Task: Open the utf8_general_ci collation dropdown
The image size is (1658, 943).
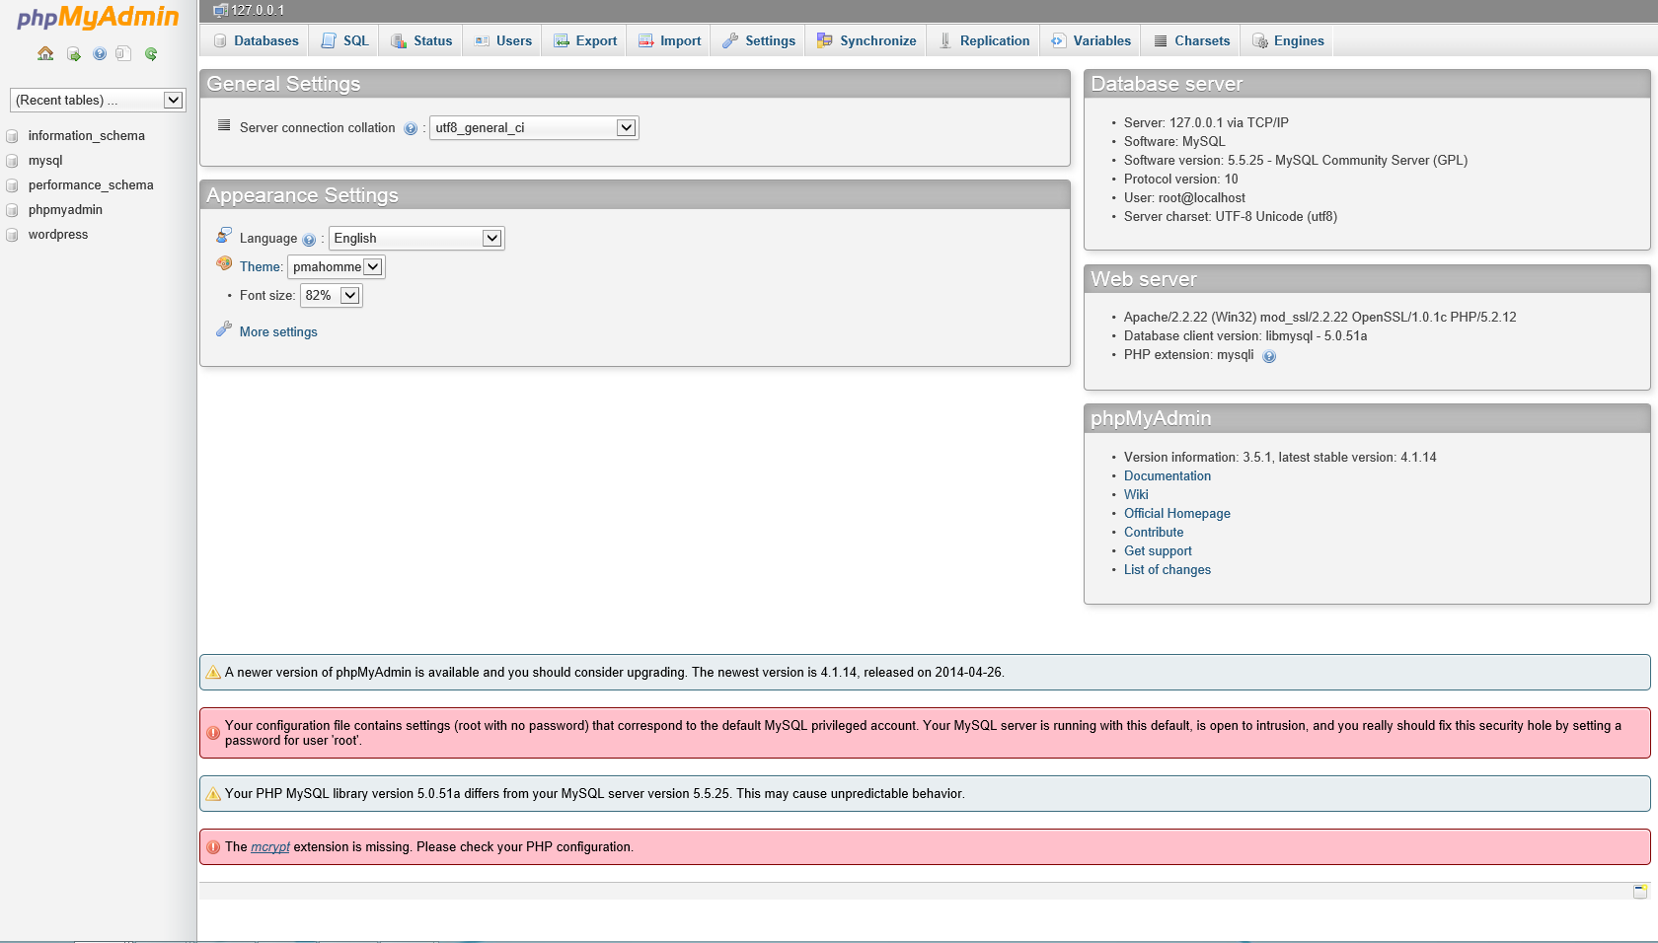Action: [x=534, y=127]
